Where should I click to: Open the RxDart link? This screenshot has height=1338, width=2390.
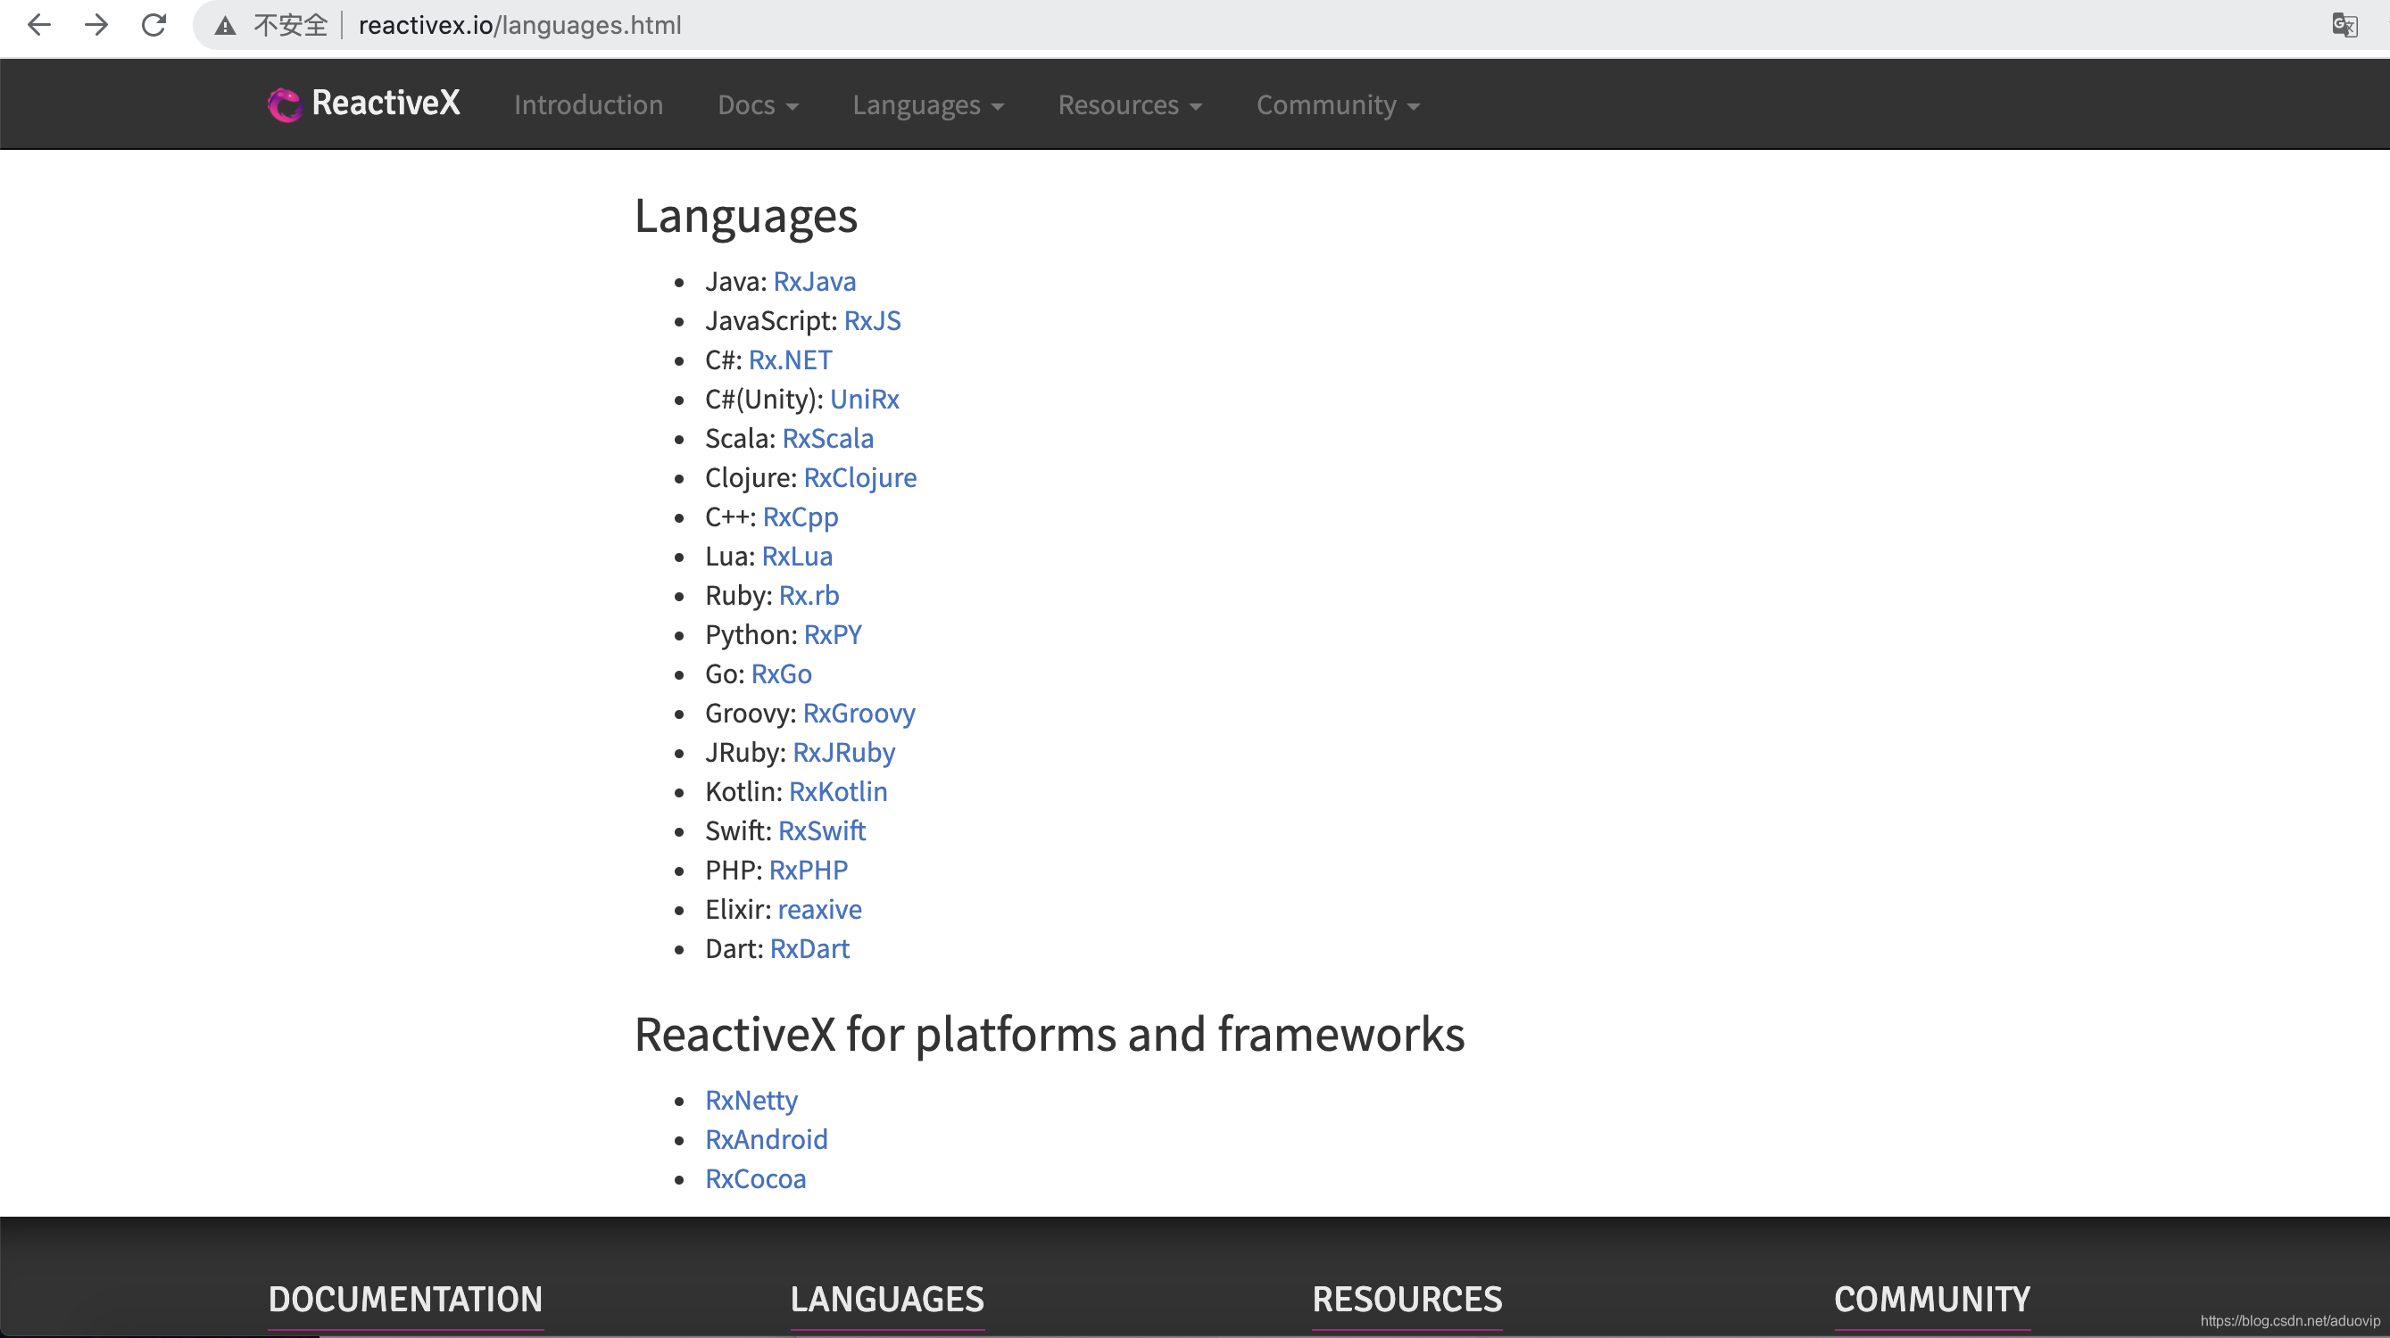810,948
